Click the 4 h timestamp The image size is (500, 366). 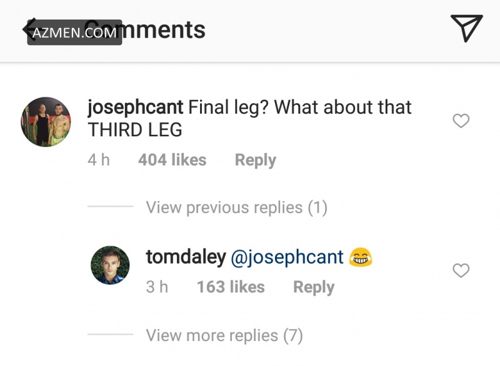click(99, 160)
